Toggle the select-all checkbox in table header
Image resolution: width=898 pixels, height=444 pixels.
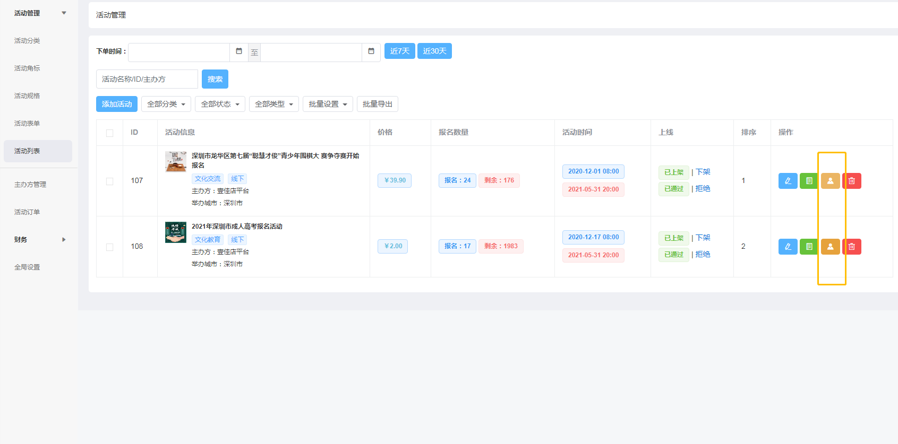click(x=109, y=133)
